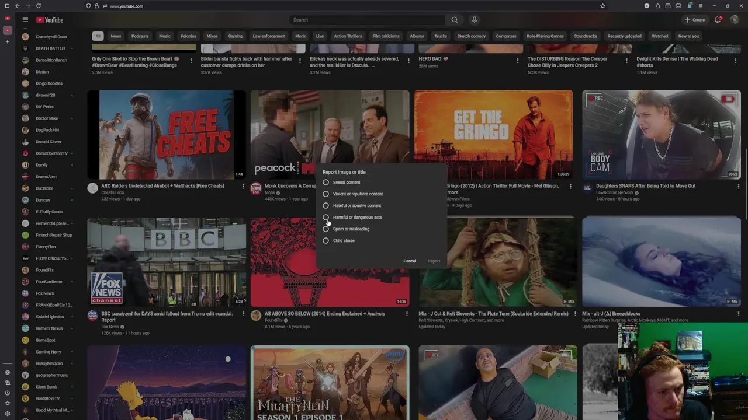748x420 pixels.
Task: Cancel the report dialog
Action: pos(410,261)
